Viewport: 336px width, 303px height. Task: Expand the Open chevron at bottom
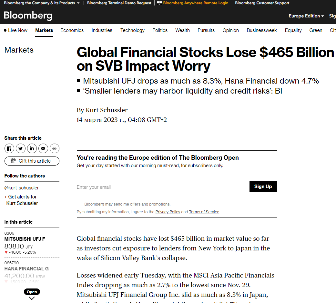32,298
